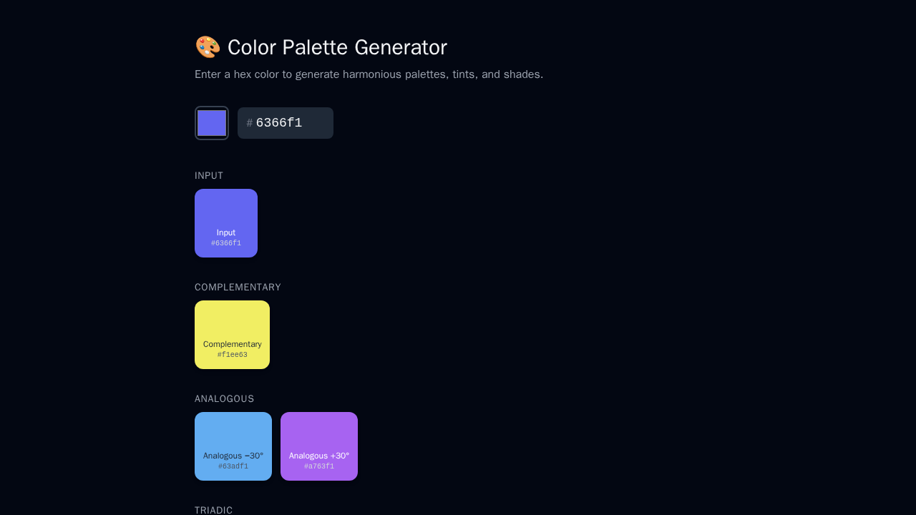Open the color picker swatch beside the hex field
Screen dimensions: 916x515
211,122
